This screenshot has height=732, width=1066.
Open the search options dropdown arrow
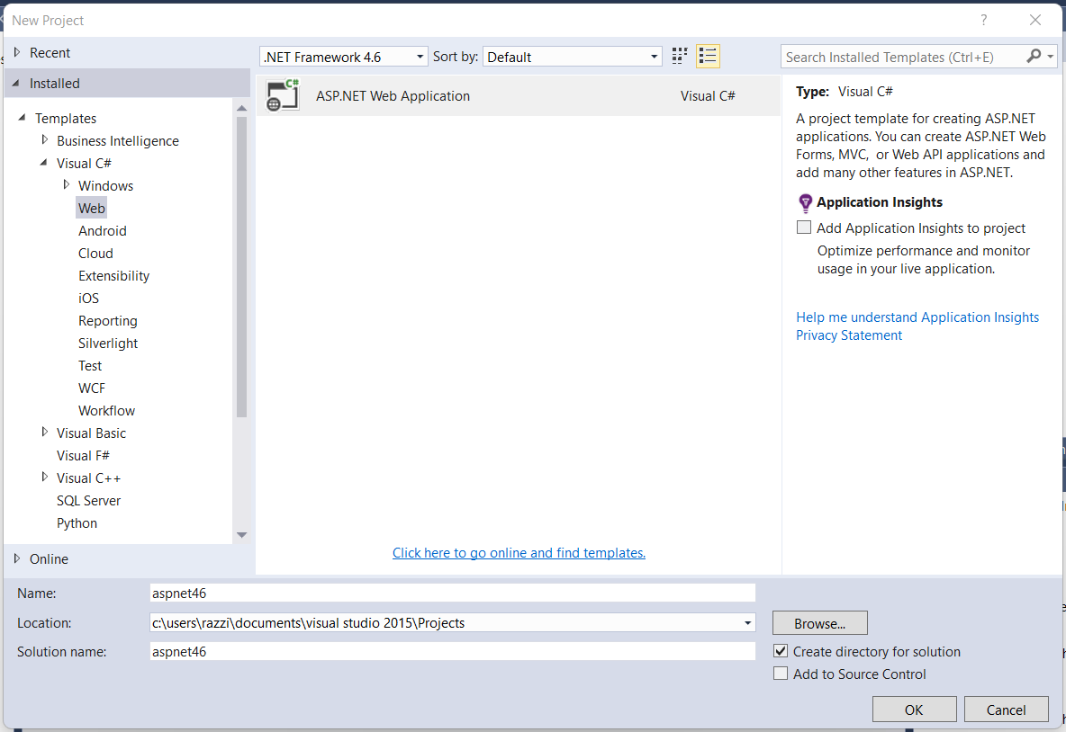1051,57
